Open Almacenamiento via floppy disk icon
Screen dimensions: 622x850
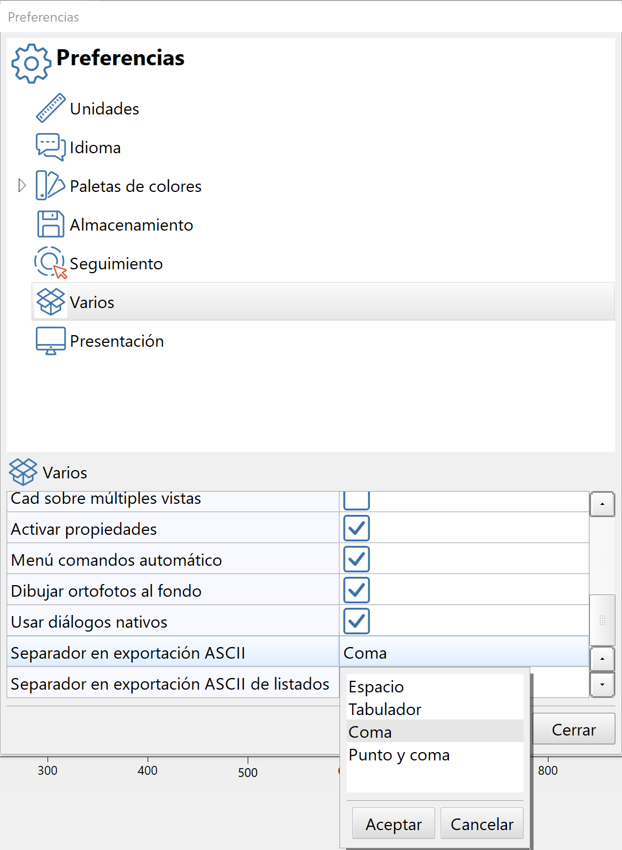[50, 225]
